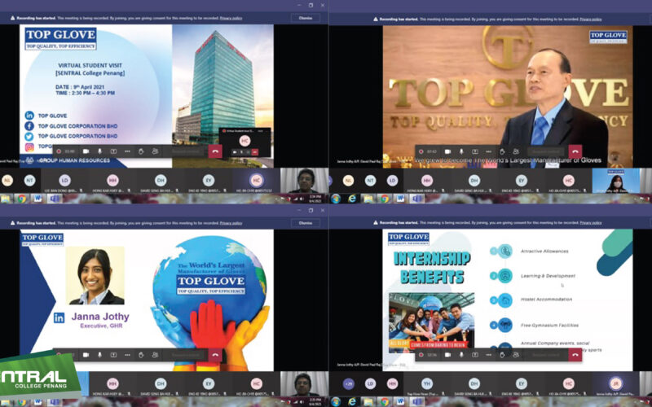The width and height of the screenshot is (652, 407).
Task: Select NL participant avatar in Virtual Student Visit window
Action: point(7,180)
